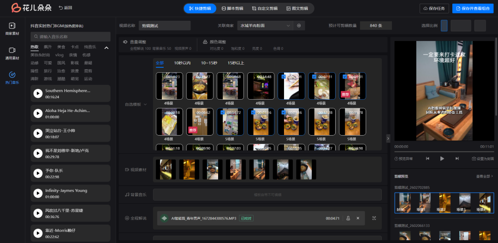498x243 pixels.
Task: Play the song Infinity-Jaymes Young
Action: (x=38, y=194)
